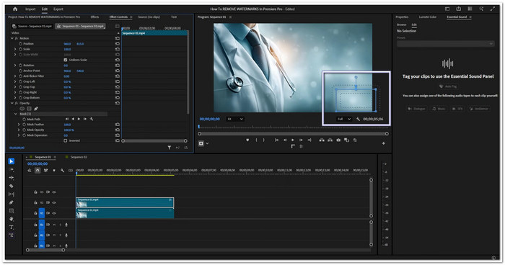Hide the V2 track output eye
This screenshot has height=265, width=505.
tap(54, 202)
